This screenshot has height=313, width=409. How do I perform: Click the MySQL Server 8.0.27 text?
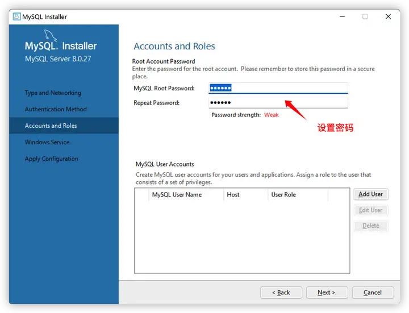click(58, 59)
